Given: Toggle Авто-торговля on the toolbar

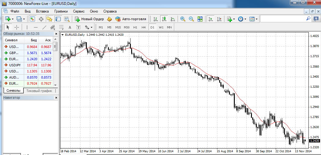Looking at the screenshot, I should (131, 19).
